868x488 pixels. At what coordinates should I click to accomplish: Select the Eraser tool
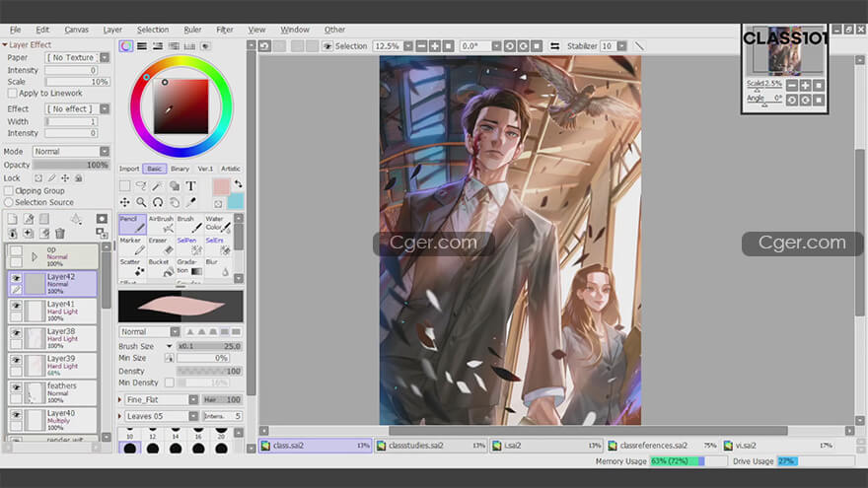(161, 246)
